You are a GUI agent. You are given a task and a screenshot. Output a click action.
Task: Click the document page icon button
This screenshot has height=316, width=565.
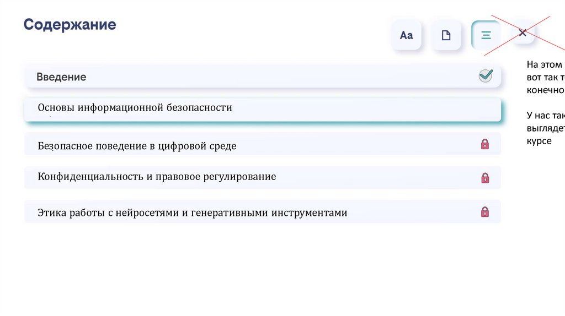click(446, 35)
